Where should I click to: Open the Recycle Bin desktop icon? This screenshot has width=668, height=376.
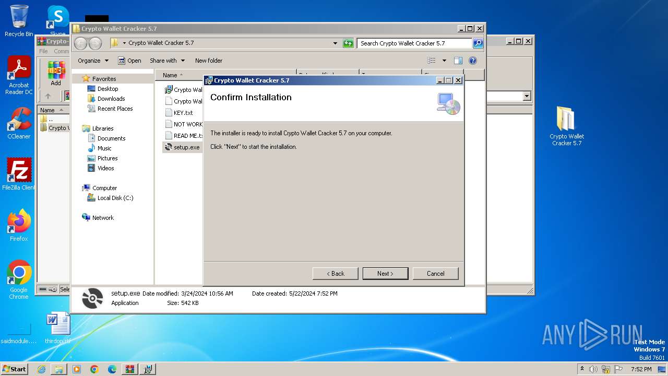point(19,21)
